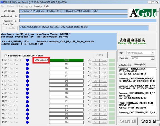
Task: Click the blue status dot in row 3
Action: (27, 68)
